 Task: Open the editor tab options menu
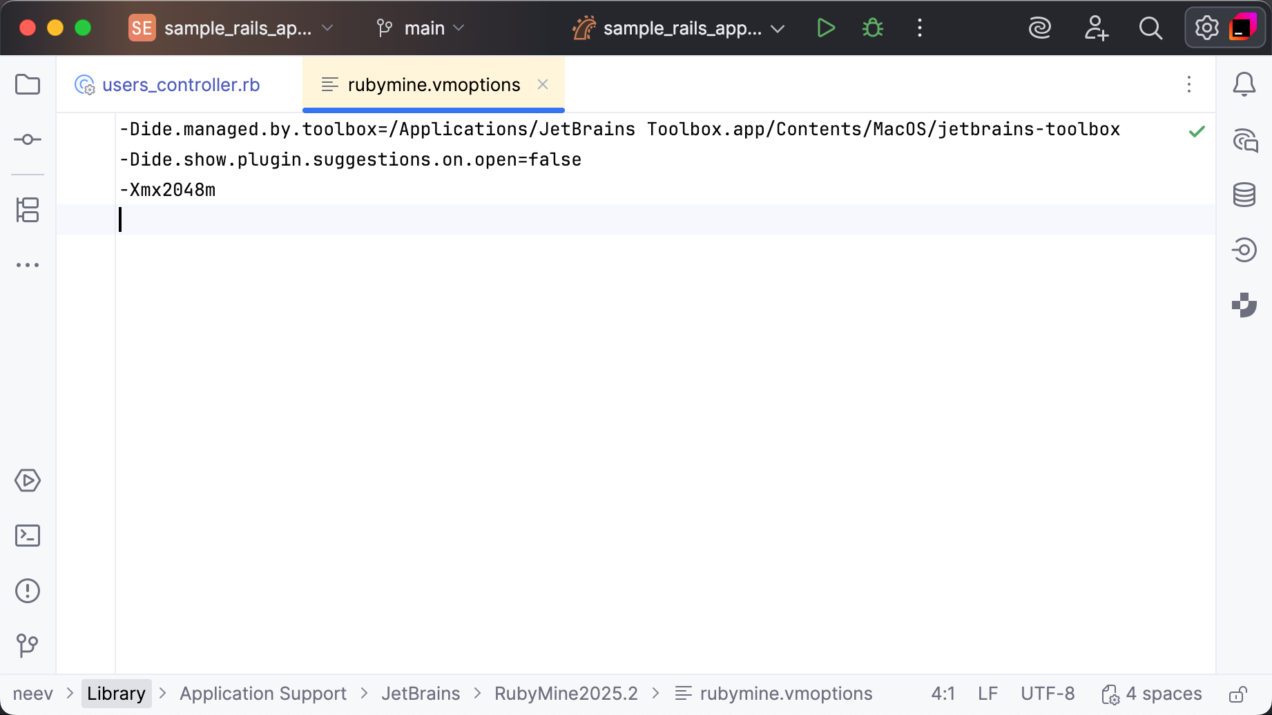pyautogui.click(x=1189, y=84)
